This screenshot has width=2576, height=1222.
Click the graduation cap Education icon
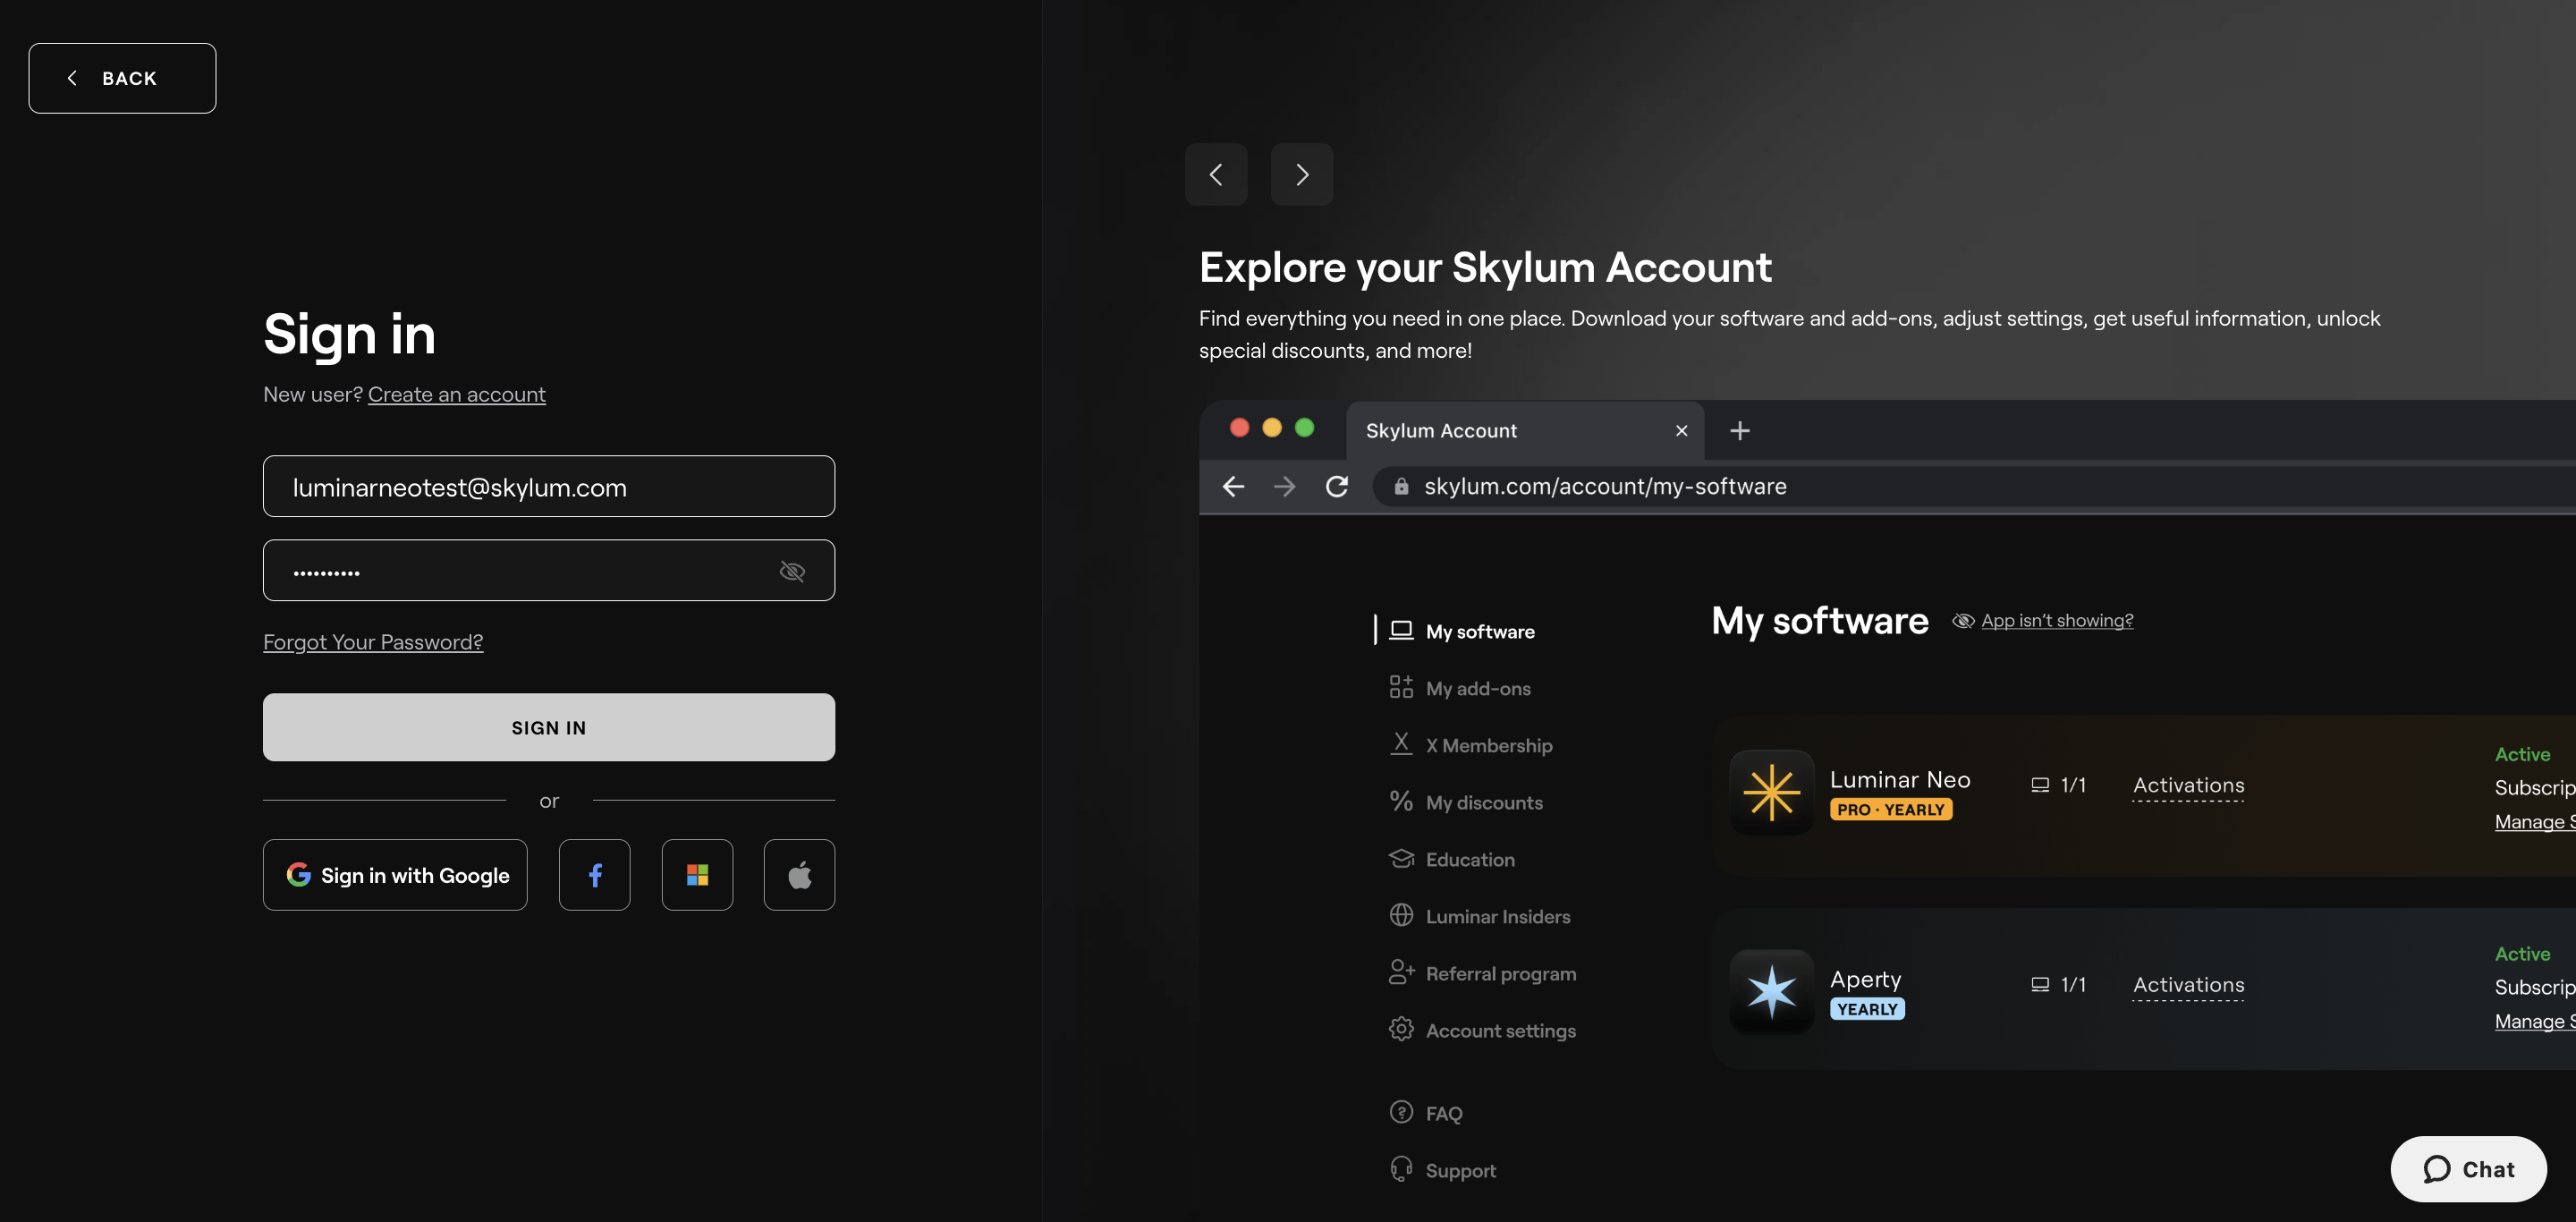coord(1400,858)
